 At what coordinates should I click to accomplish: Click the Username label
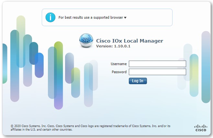[x=118, y=64]
